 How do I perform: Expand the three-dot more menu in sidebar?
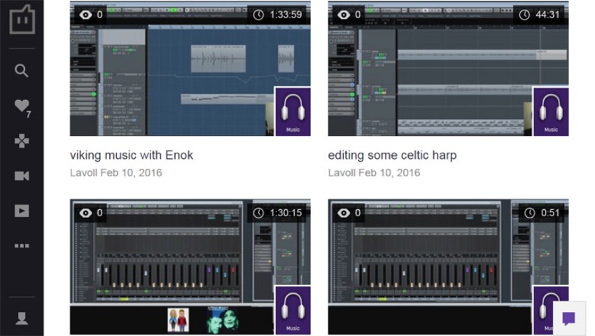(x=22, y=246)
